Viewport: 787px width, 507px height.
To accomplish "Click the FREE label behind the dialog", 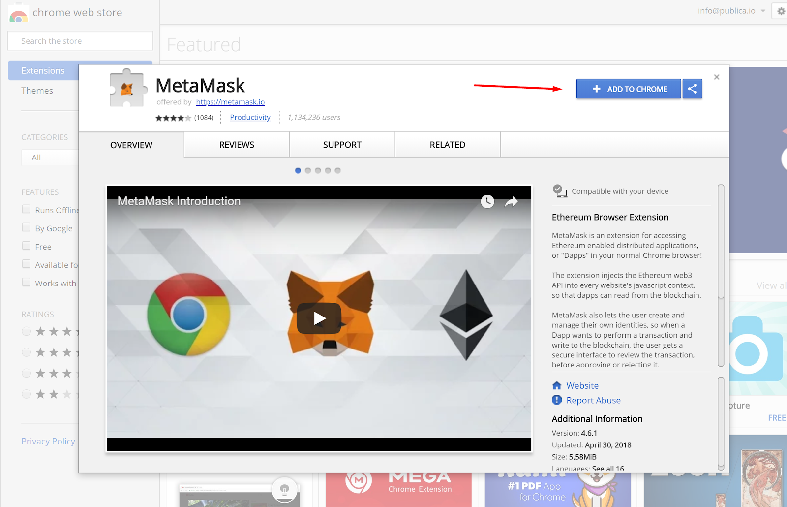I will coord(777,418).
